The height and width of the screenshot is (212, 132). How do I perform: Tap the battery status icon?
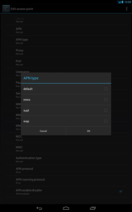click(122, 2)
